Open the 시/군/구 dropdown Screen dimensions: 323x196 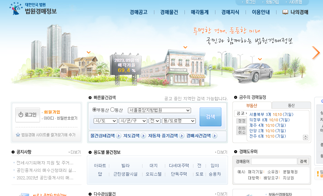(x=133, y=121)
